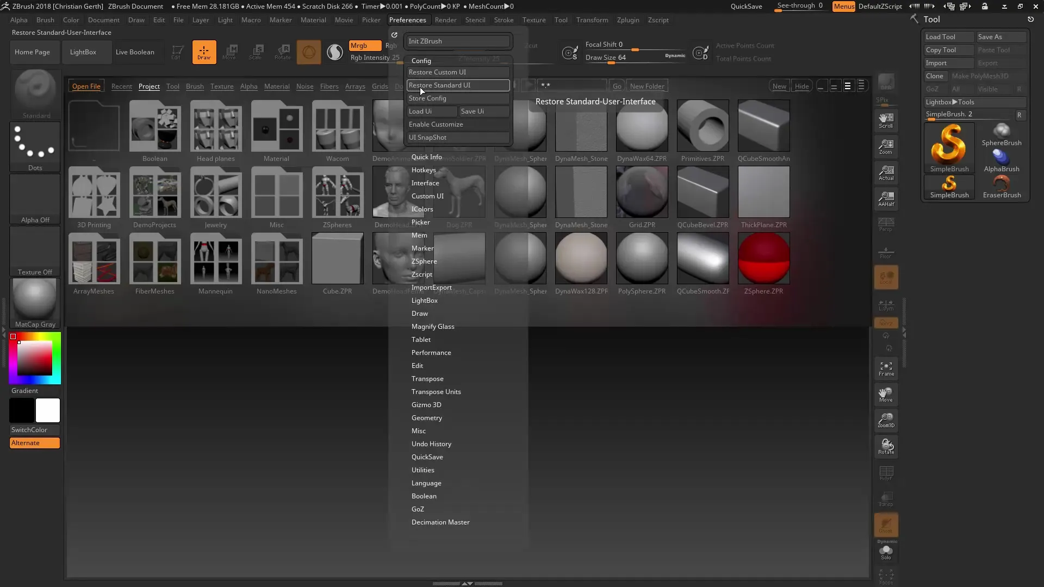Image resolution: width=1044 pixels, height=587 pixels.
Task: Click the Init ZBrush button
Action: (x=458, y=41)
